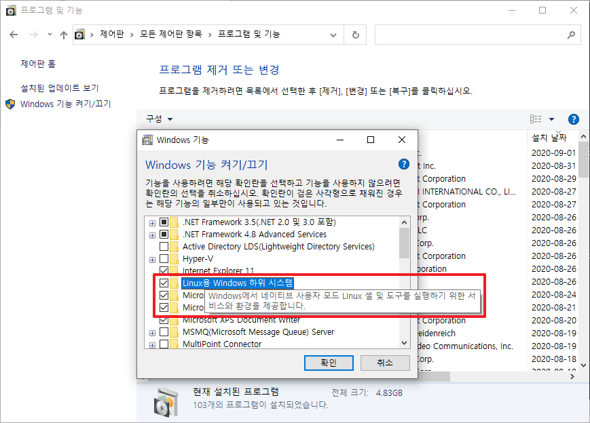
Task: Open recent locations dropdown chevron
Action: tap(50, 35)
